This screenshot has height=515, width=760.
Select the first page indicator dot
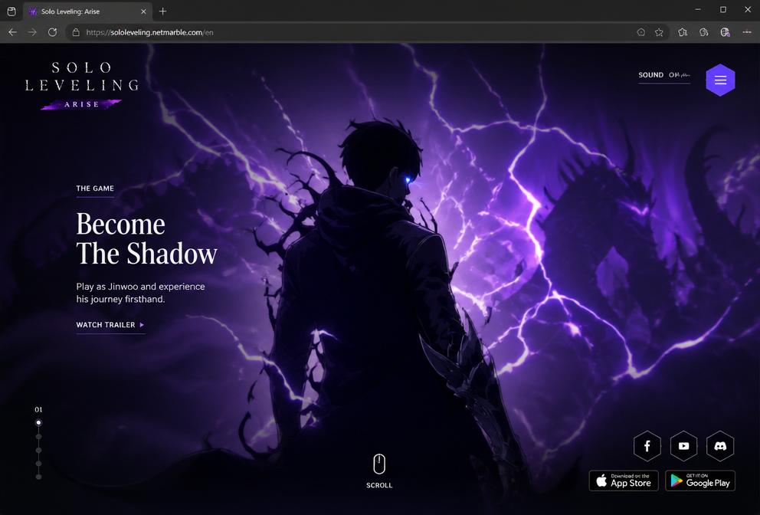coord(39,423)
